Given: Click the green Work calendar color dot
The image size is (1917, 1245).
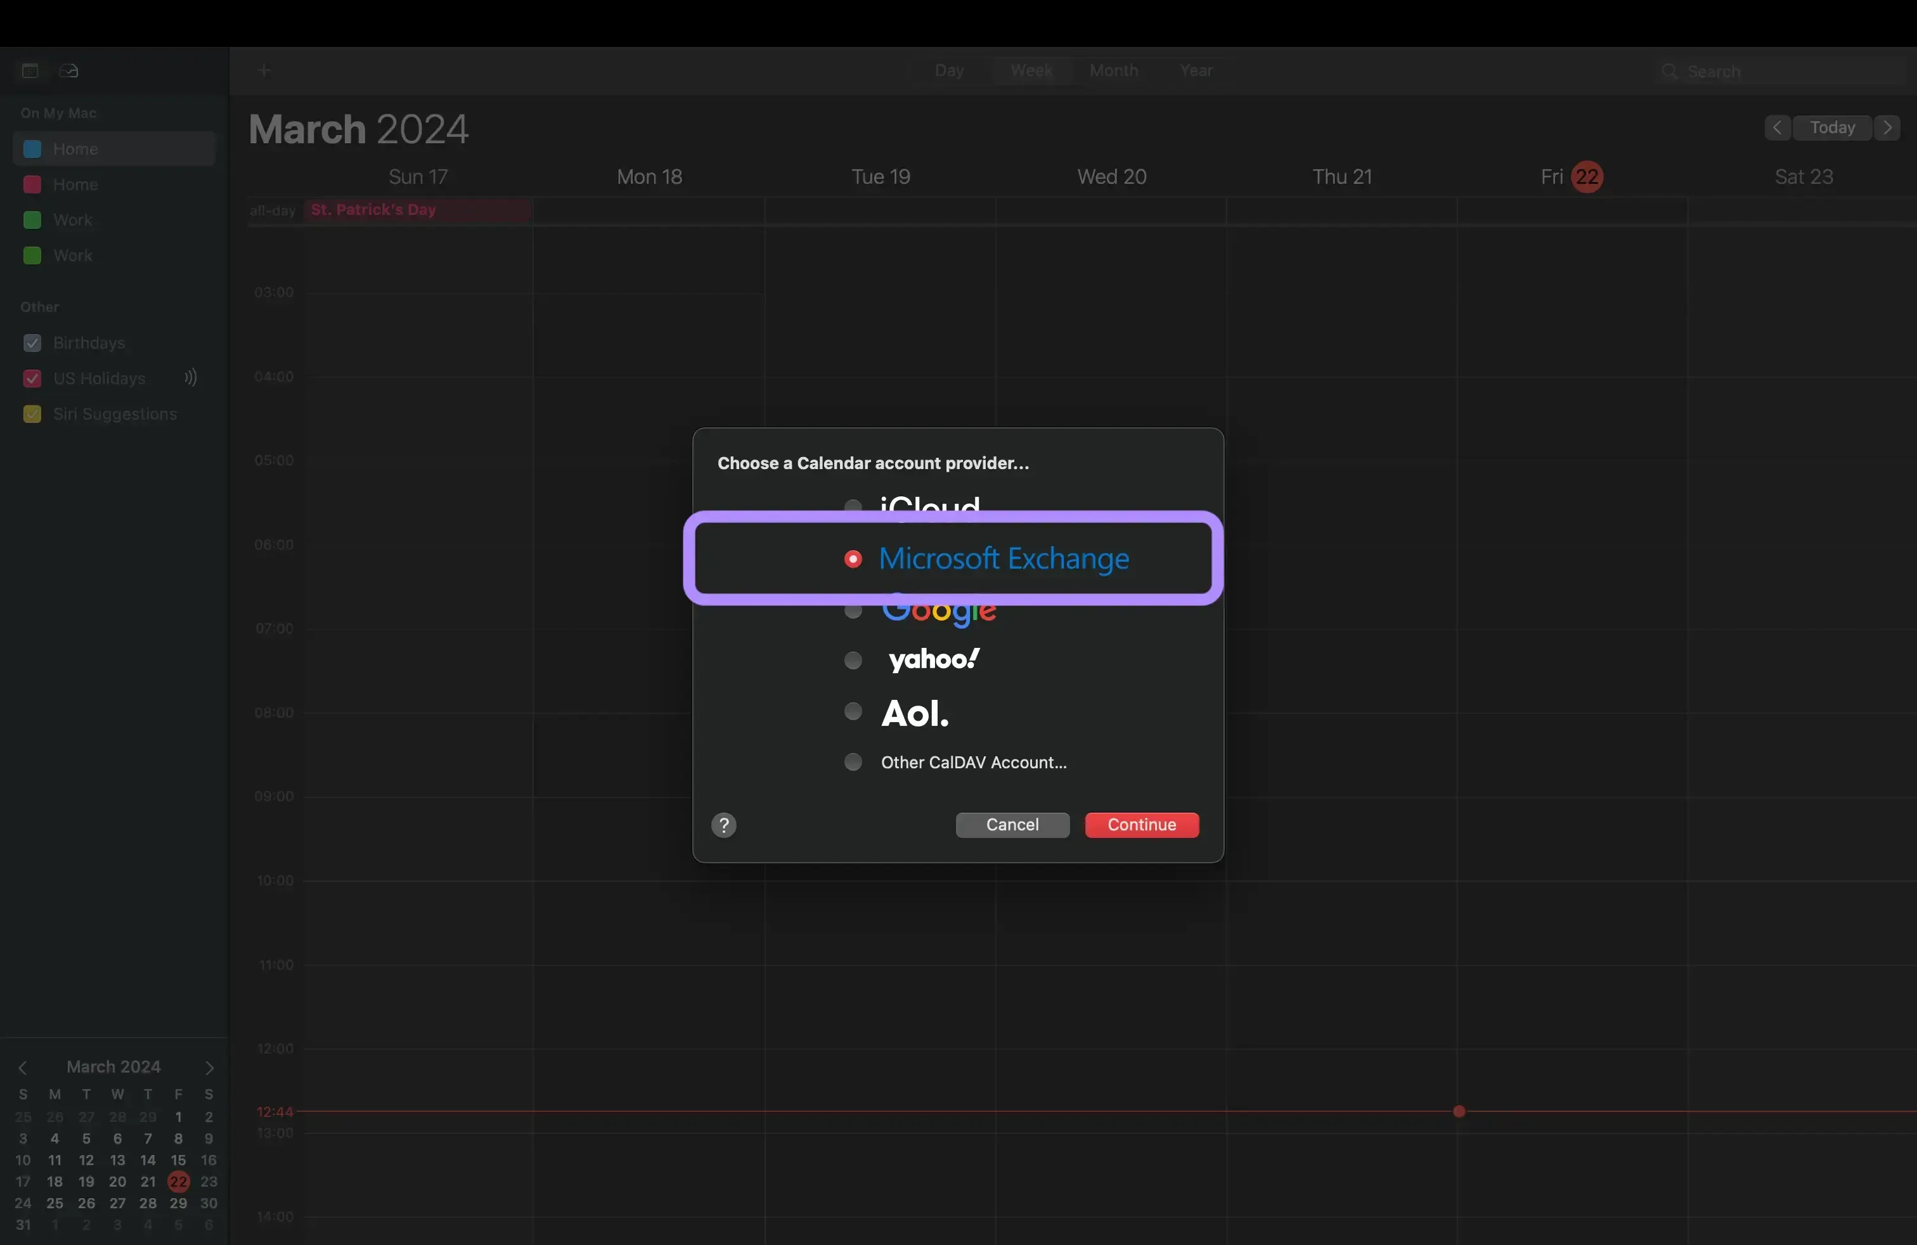Looking at the screenshot, I should tap(32, 220).
